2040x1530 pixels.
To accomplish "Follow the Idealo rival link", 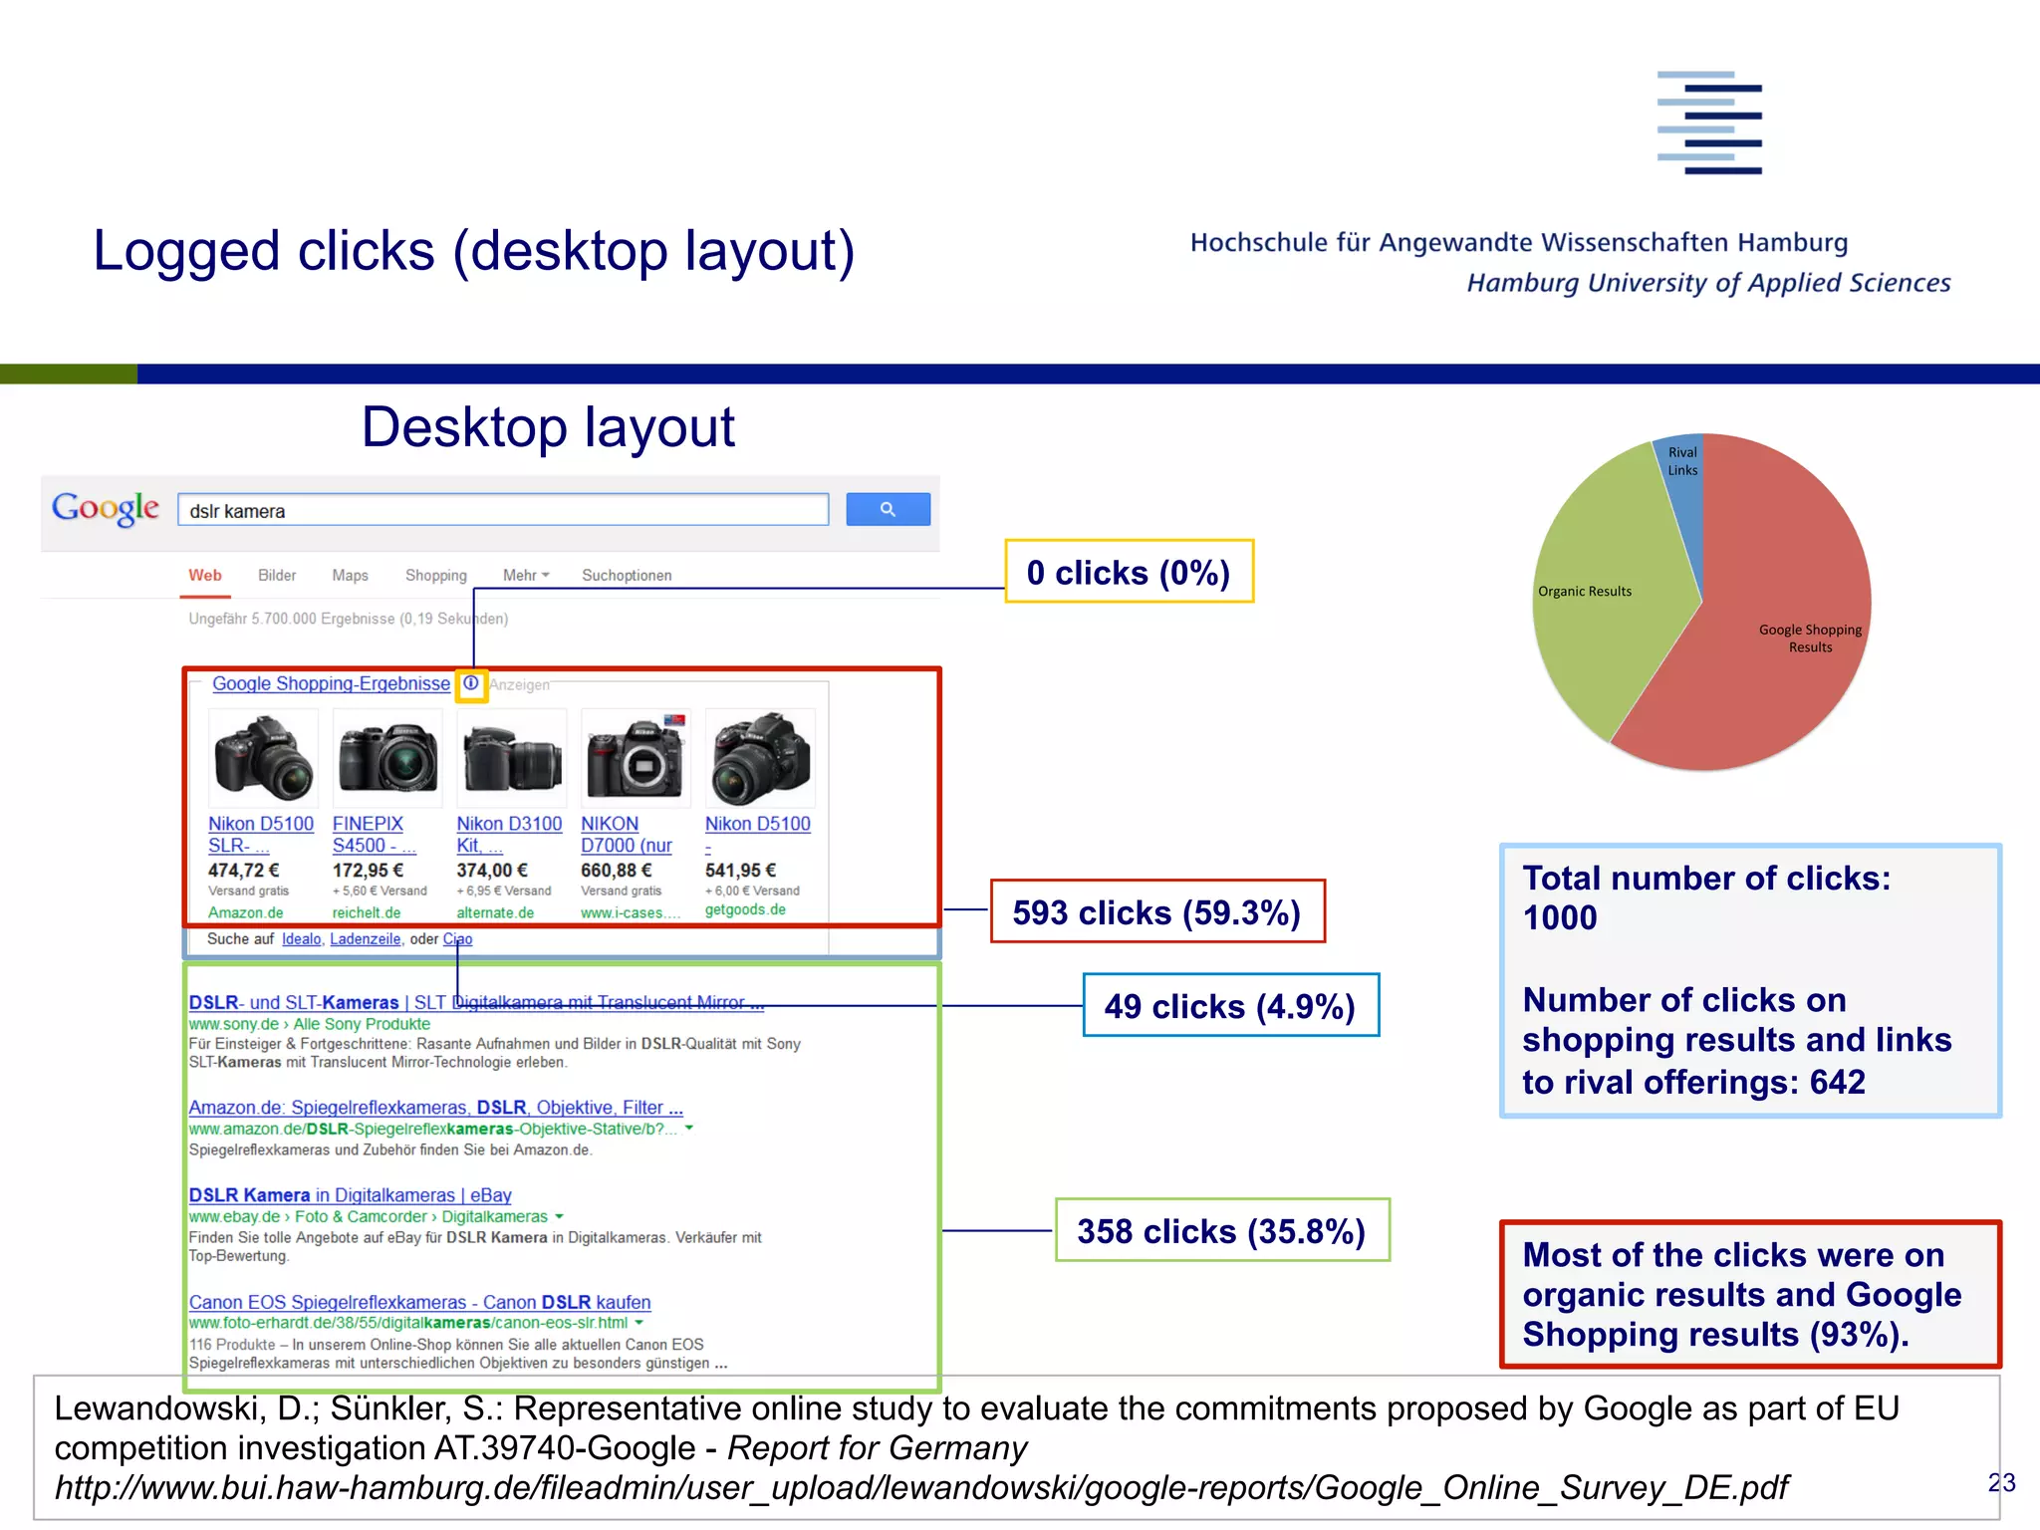I will tap(302, 939).
